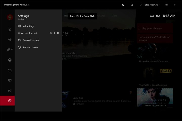182x121 pixels.
Task: Click the Kinect mic for chat label
Action: click(x=27, y=33)
